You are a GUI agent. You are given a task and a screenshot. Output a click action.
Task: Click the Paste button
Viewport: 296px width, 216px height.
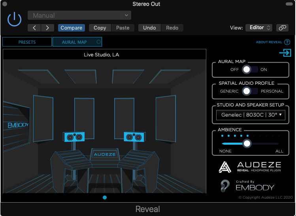coord(123,28)
